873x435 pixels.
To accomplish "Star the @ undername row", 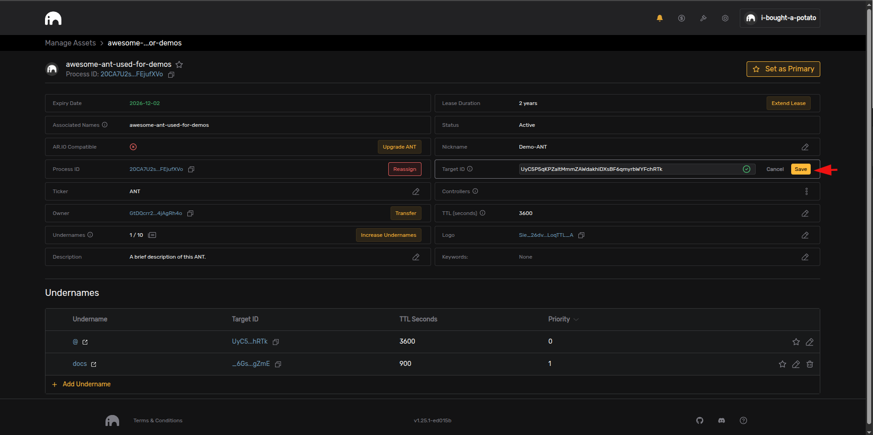I will point(796,342).
